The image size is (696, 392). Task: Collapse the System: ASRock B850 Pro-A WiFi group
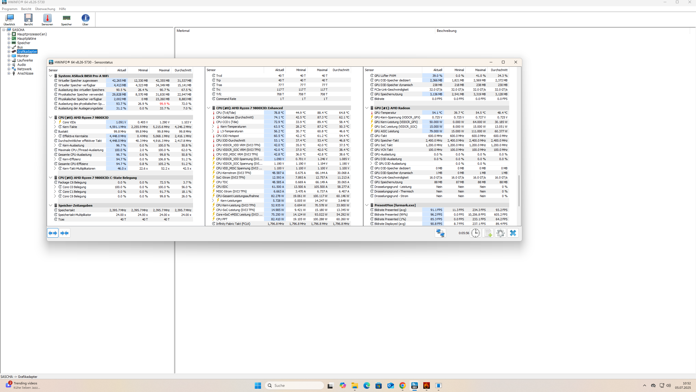point(51,76)
